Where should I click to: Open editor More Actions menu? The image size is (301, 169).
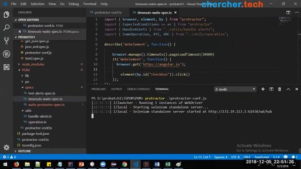pyautogui.click(x=297, y=13)
